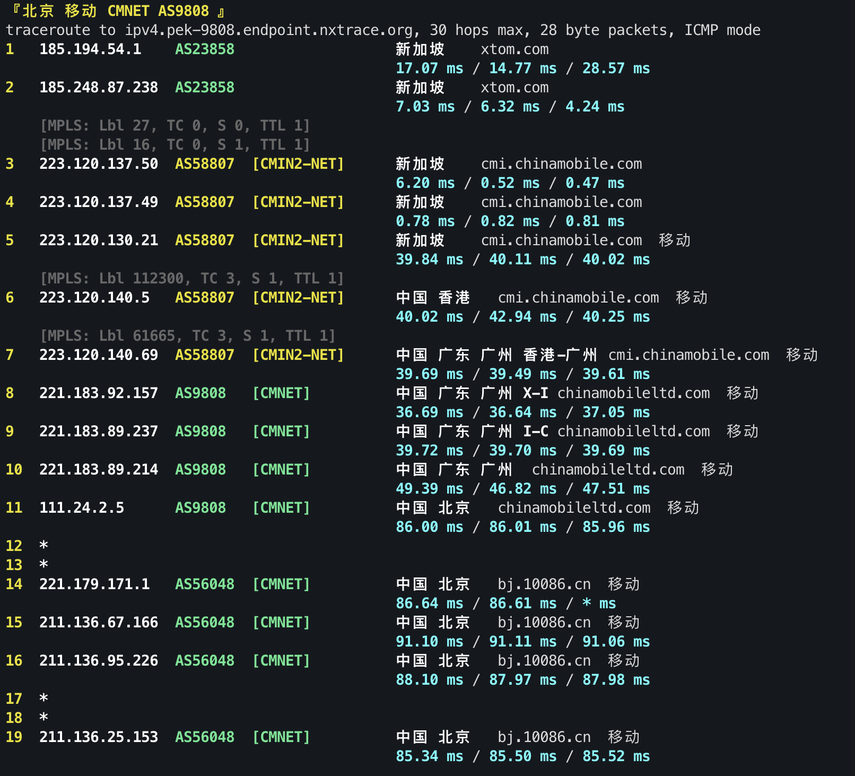
Task: Click IP address 221.183.92.157
Action: (99, 393)
